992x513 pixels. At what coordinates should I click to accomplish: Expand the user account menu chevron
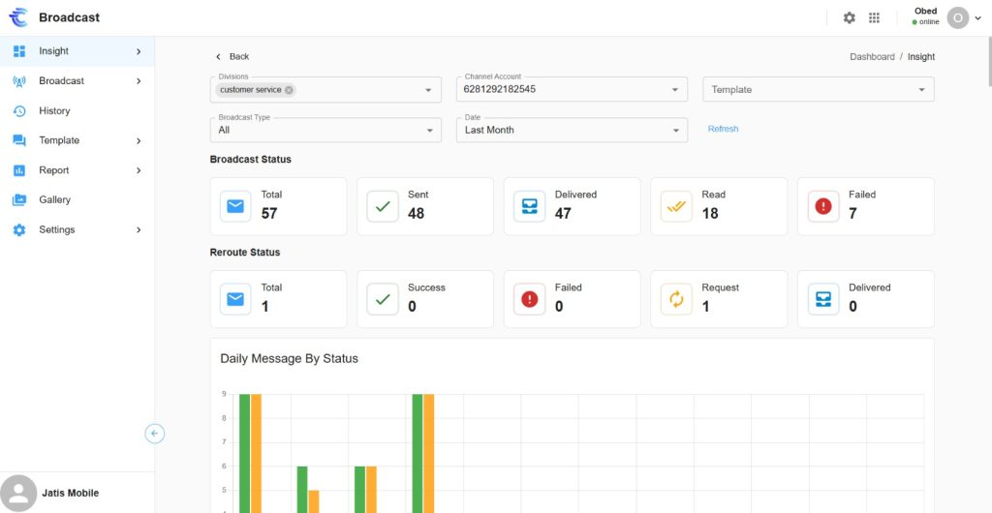[x=978, y=17]
